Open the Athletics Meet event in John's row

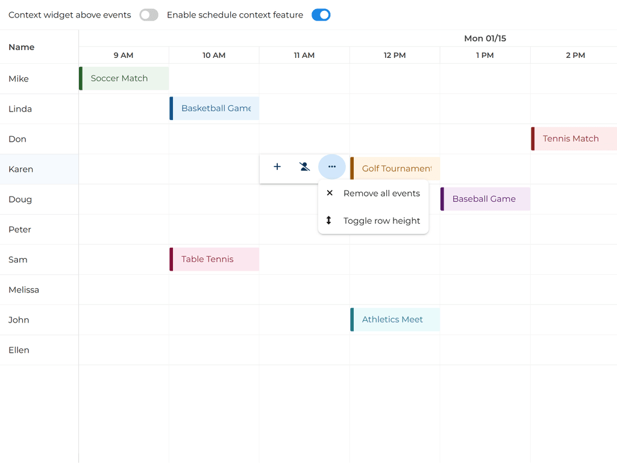tap(395, 320)
